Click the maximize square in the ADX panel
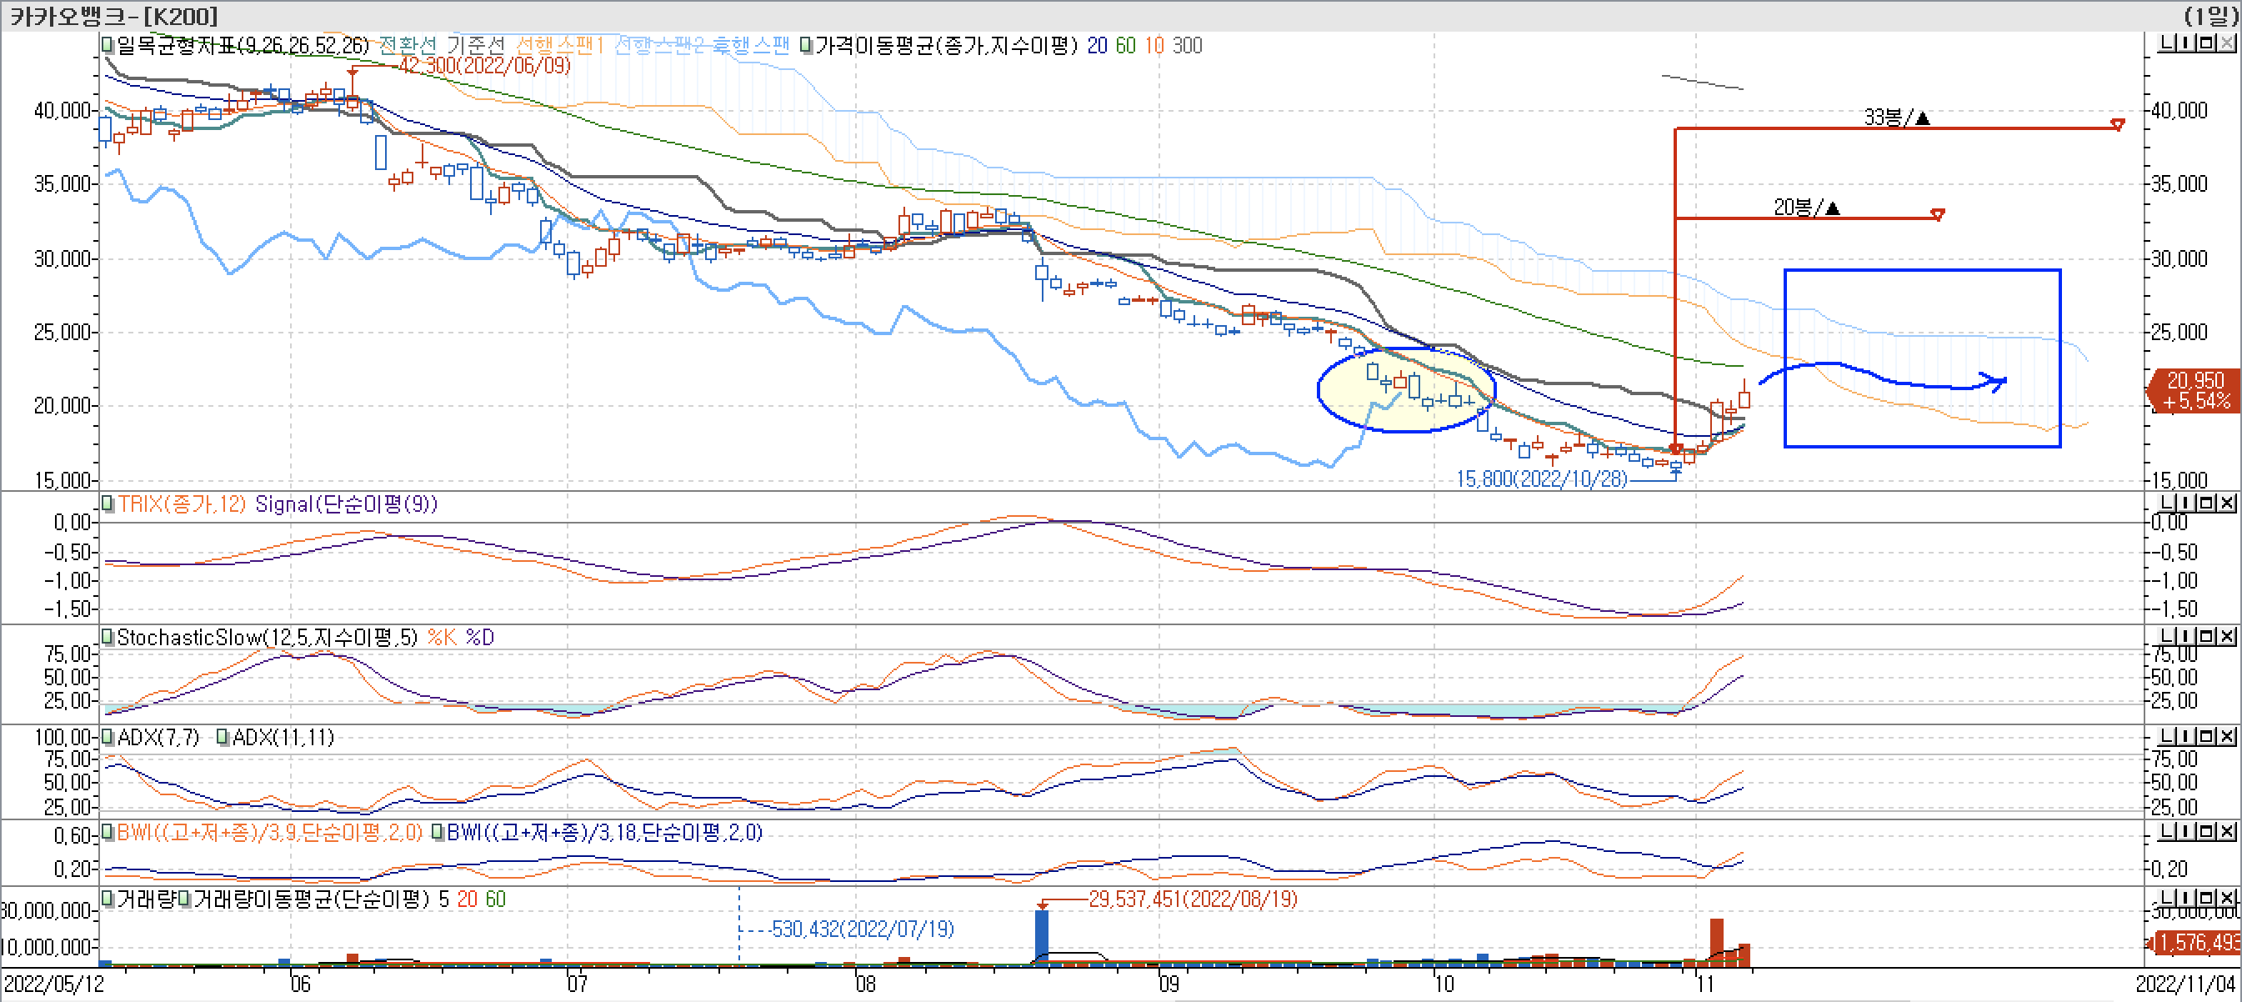The height and width of the screenshot is (1002, 2242). point(2206,735)
